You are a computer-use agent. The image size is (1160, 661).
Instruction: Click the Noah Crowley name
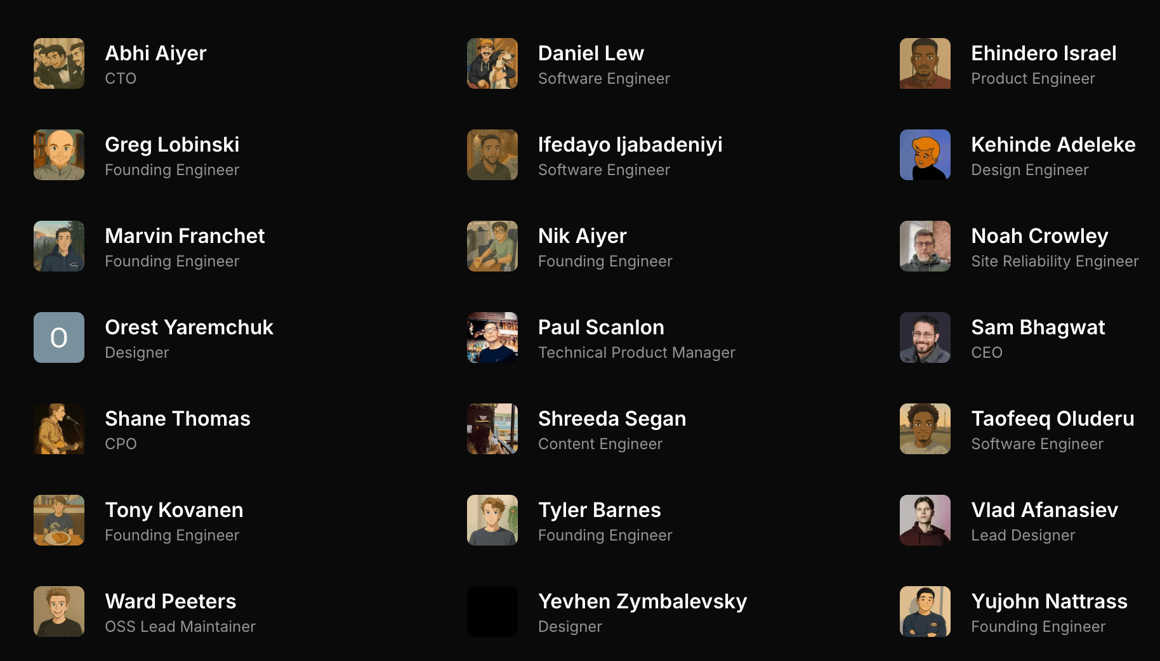pyautogui.click(x=1039, y=236)
